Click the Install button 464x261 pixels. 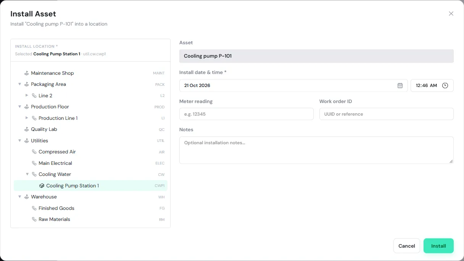coord(438,246)
